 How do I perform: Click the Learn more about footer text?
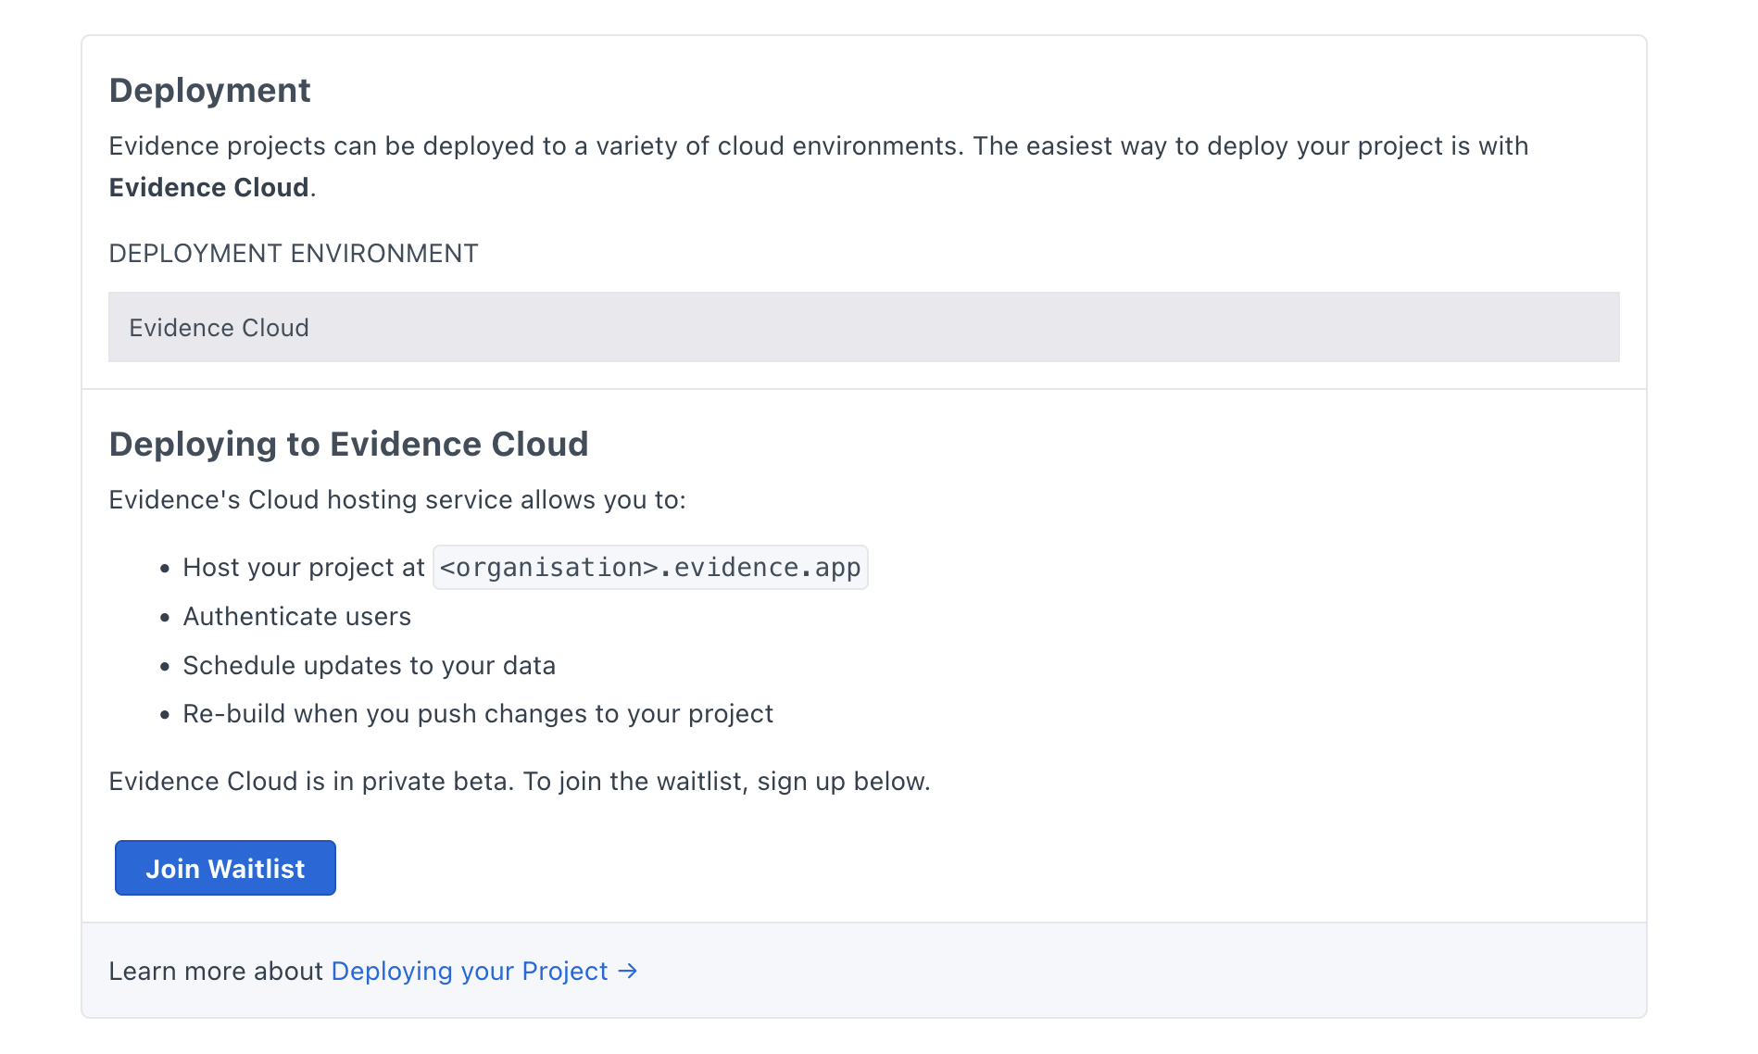218,971
